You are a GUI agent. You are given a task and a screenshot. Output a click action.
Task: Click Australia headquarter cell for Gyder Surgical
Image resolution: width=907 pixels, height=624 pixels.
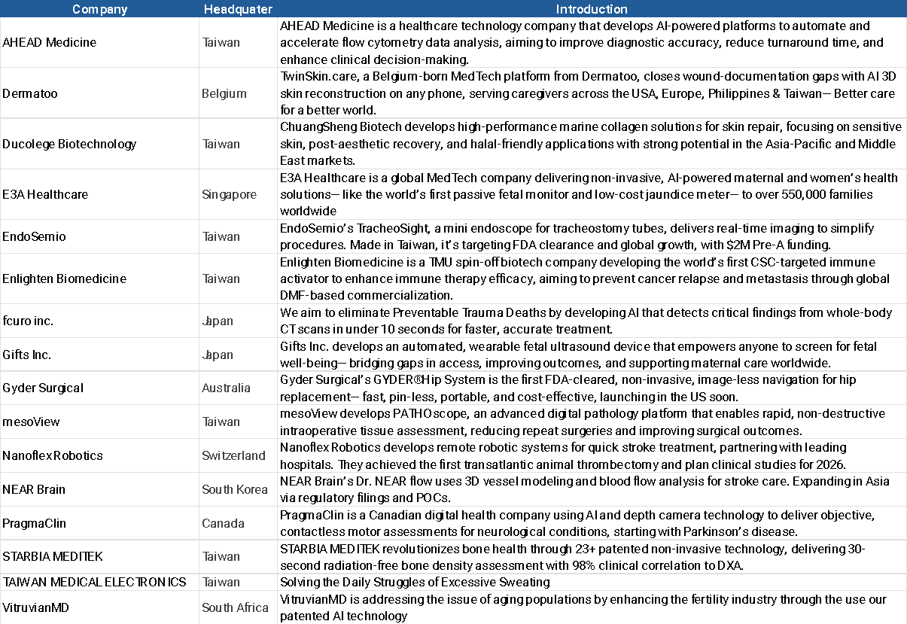[238, 388]
